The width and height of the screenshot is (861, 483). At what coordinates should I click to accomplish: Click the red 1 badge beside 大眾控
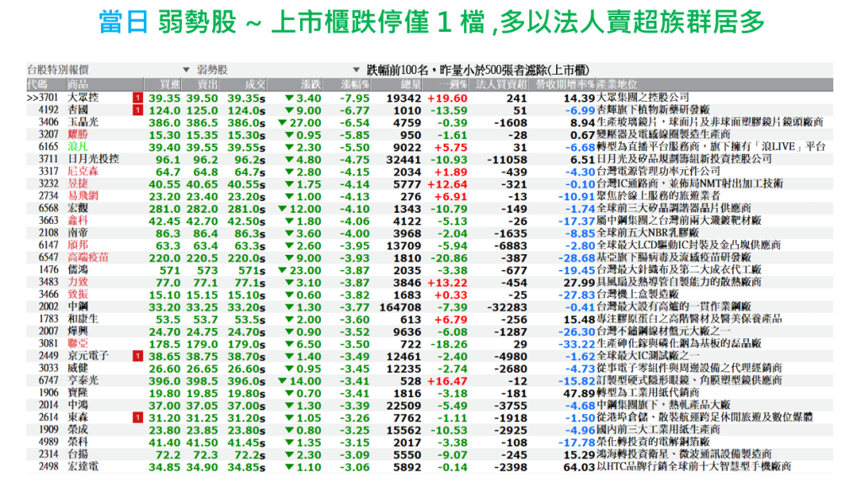coord(138,98)
